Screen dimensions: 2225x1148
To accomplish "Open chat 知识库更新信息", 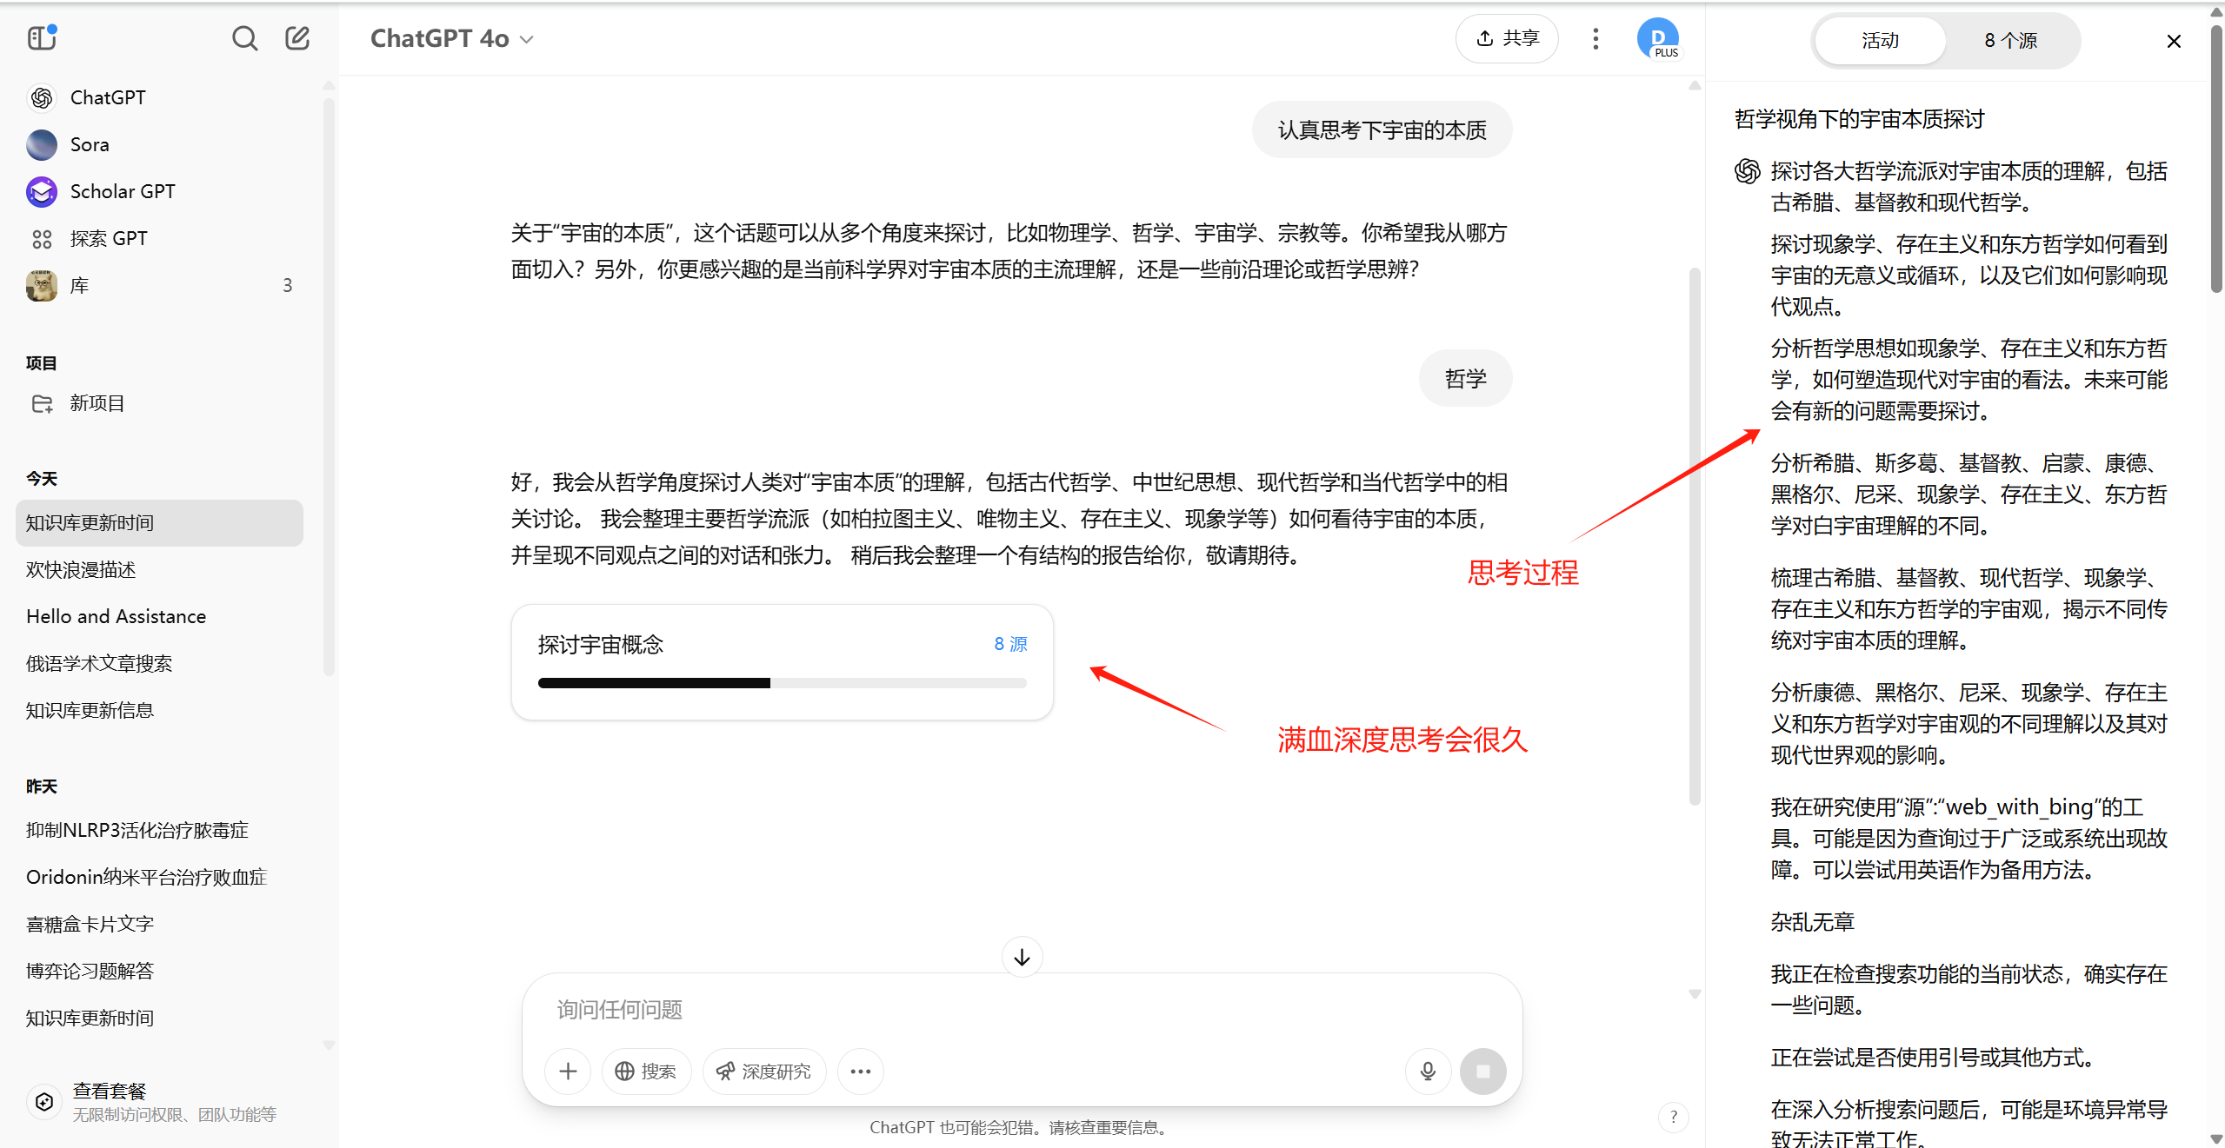I will (x=160, y=711).
